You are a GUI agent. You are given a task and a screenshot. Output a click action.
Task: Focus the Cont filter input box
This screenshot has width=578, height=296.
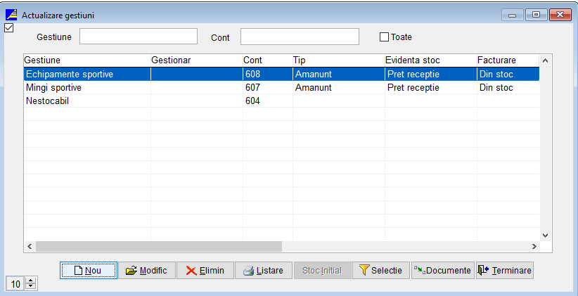tap(300, 37)
